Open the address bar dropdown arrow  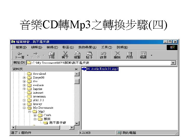(x=173, y=63)
